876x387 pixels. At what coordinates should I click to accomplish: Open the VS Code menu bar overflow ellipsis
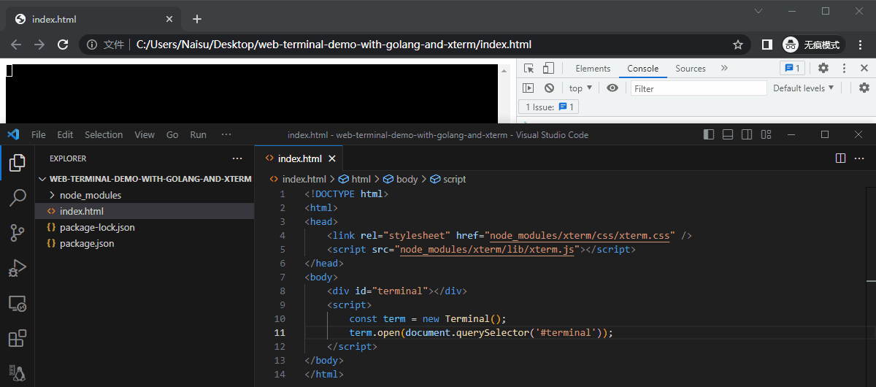click(226, 134)
